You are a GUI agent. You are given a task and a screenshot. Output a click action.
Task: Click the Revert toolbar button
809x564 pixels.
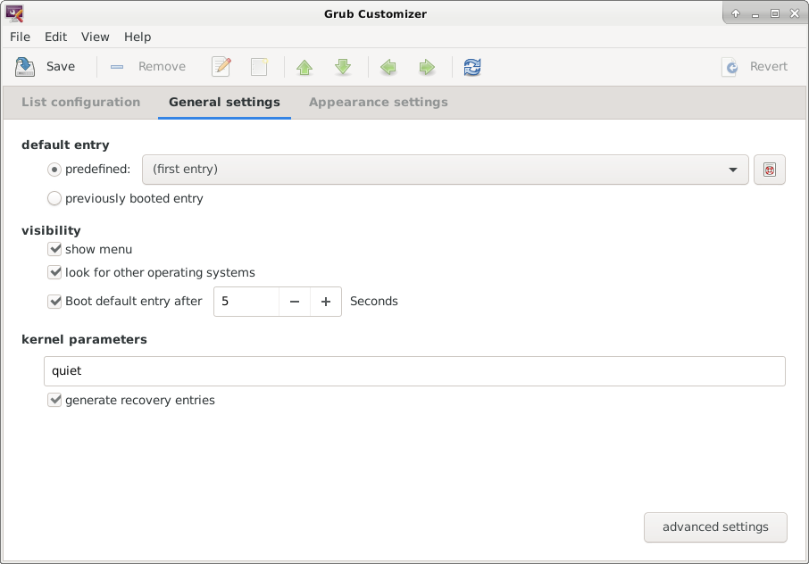point(755,67)
